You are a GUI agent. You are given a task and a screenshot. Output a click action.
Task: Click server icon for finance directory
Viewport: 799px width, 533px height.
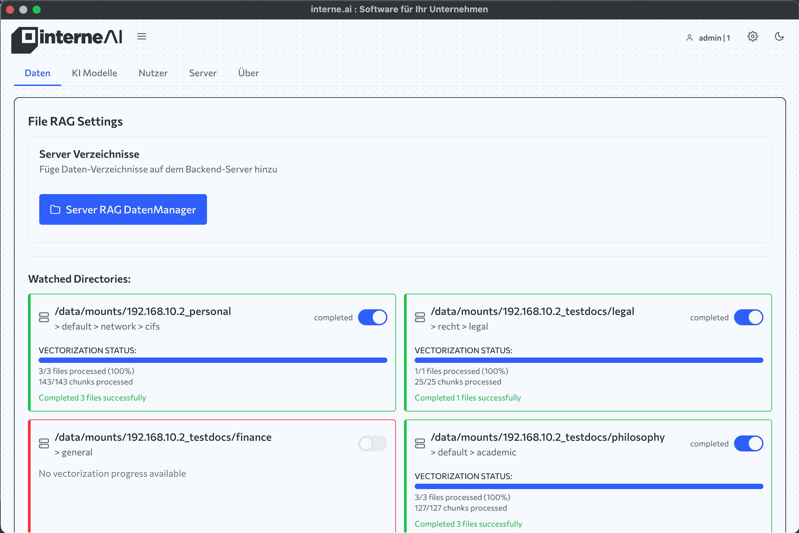[x=44, y=443]
